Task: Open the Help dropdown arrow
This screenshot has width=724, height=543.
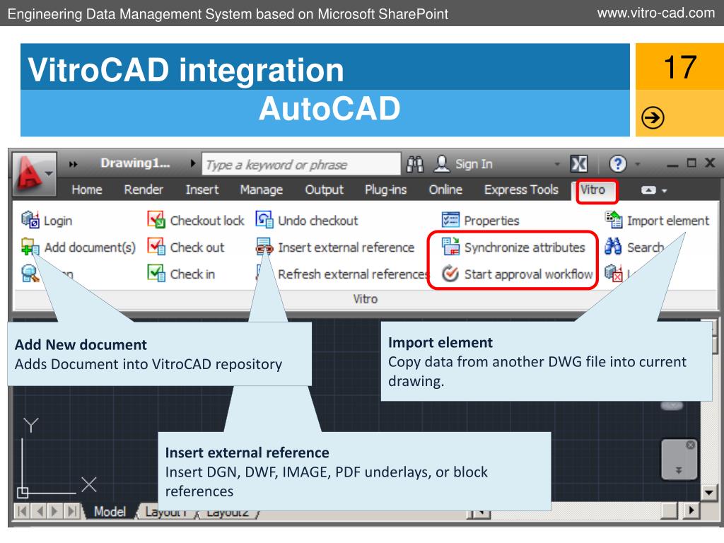Action: pos(638,164)
